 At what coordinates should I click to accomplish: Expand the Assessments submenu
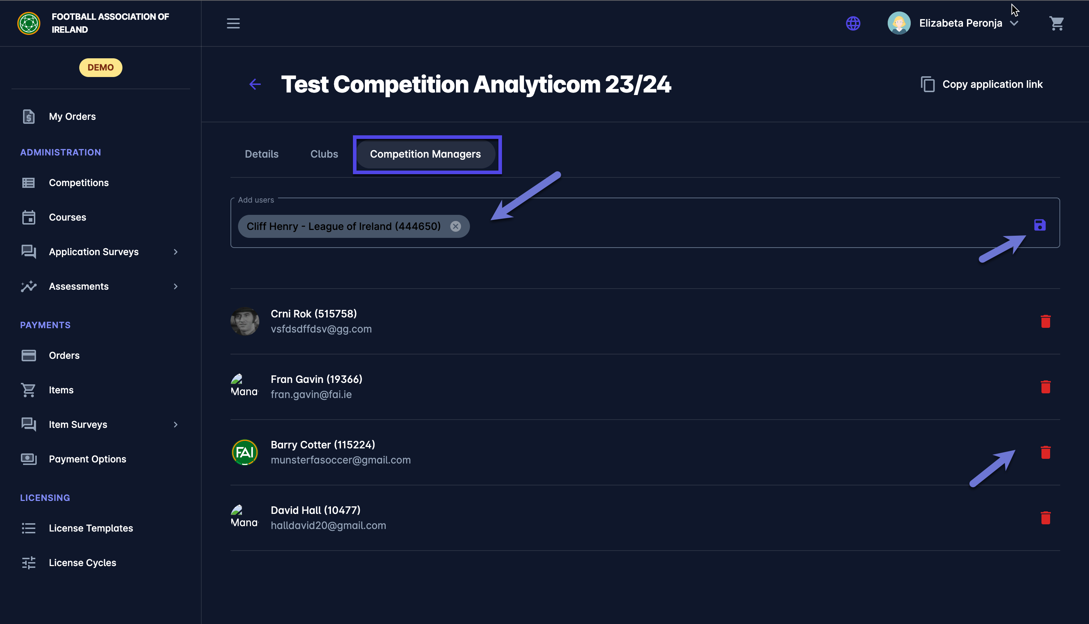(x=175, y=286)
